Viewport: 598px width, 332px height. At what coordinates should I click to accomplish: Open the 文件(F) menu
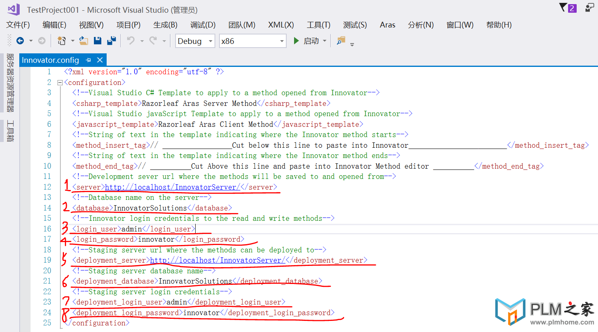18,25
